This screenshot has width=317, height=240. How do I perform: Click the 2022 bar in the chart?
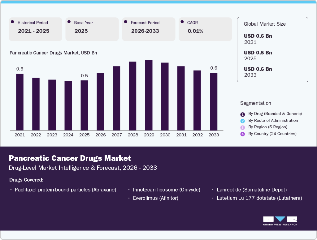tap(36, 104)
